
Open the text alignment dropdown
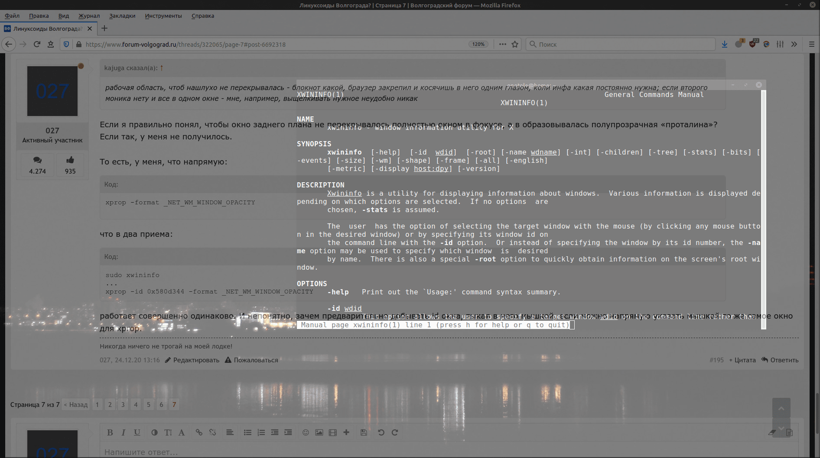pos(230,432)
